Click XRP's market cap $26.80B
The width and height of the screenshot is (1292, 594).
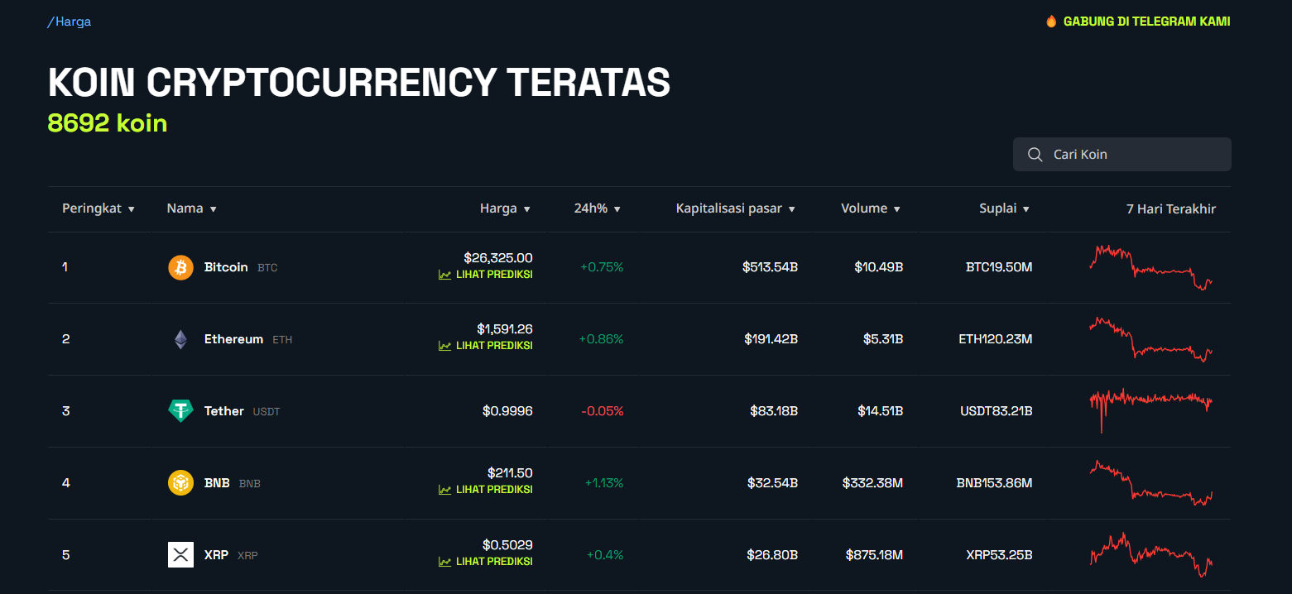[x=774, y=555]
